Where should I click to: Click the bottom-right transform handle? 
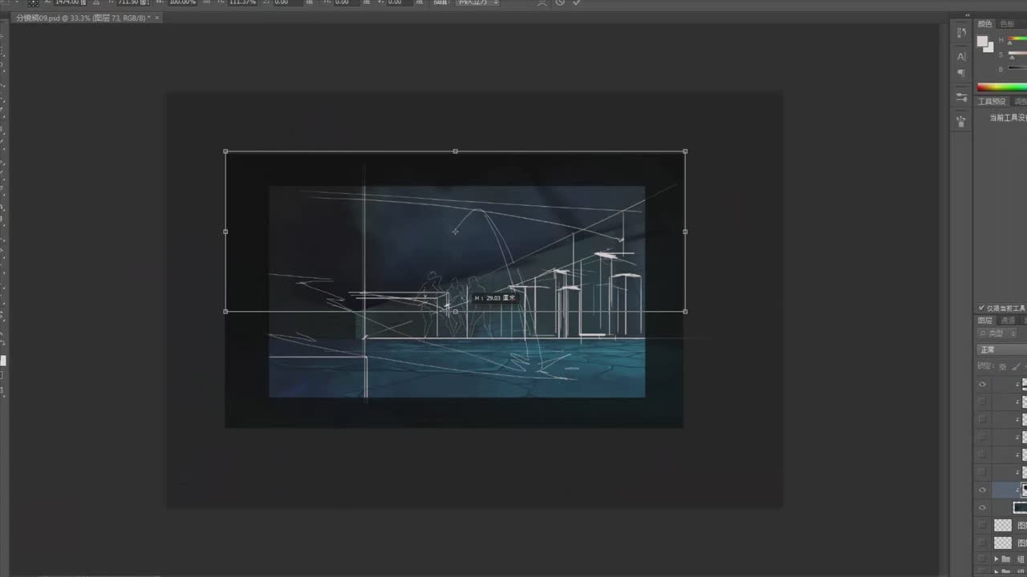click(x=684, y=312)
